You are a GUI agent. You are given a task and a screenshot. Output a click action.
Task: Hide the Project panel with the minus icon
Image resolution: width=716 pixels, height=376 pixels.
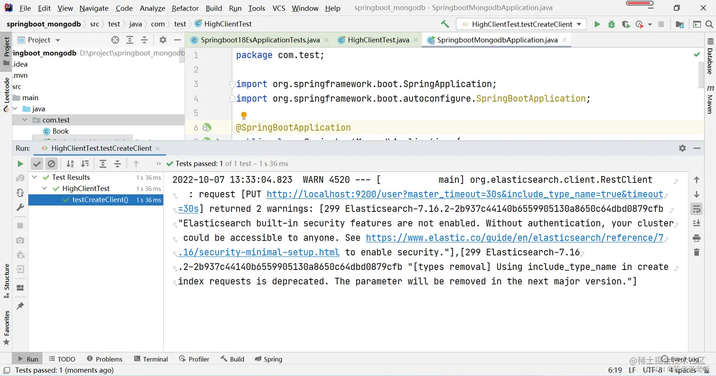[x=177, y=40]
